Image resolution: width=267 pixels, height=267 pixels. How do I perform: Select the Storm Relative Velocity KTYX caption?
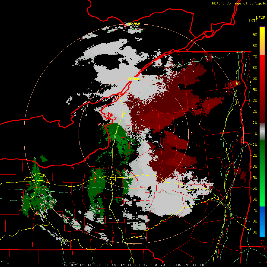tap(135, 265)
